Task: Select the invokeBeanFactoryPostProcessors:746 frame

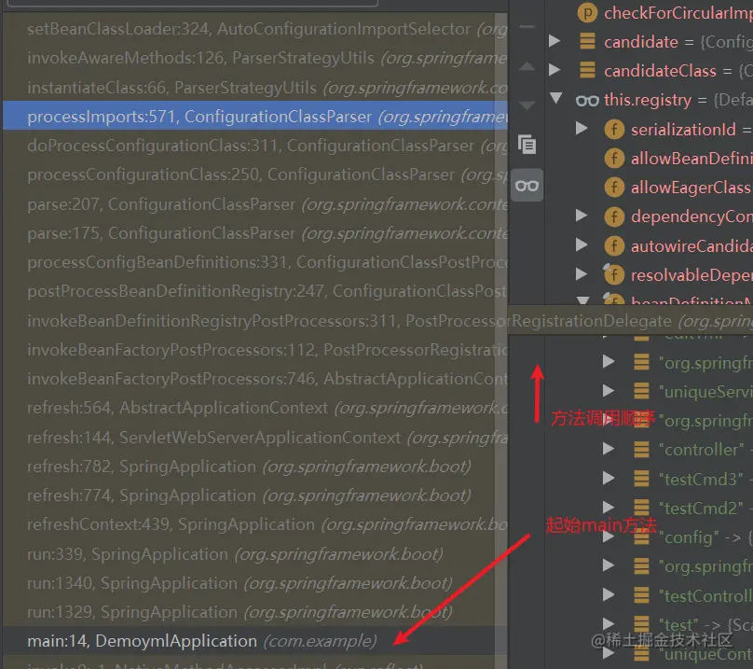Action: pyautogui.click(x=255, y=379)
